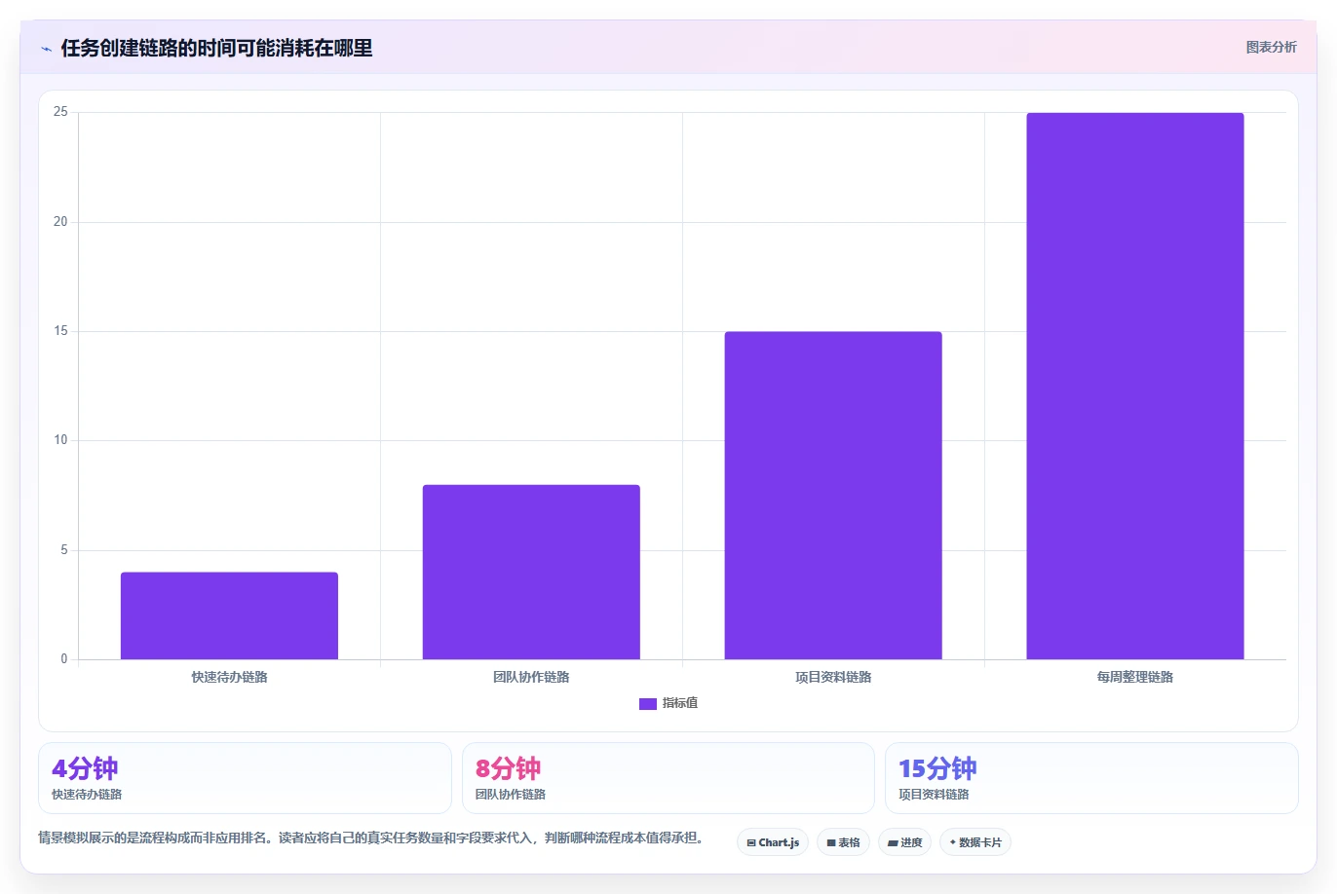Click the 快速待办链路 x-axis label

coord(229,677)
